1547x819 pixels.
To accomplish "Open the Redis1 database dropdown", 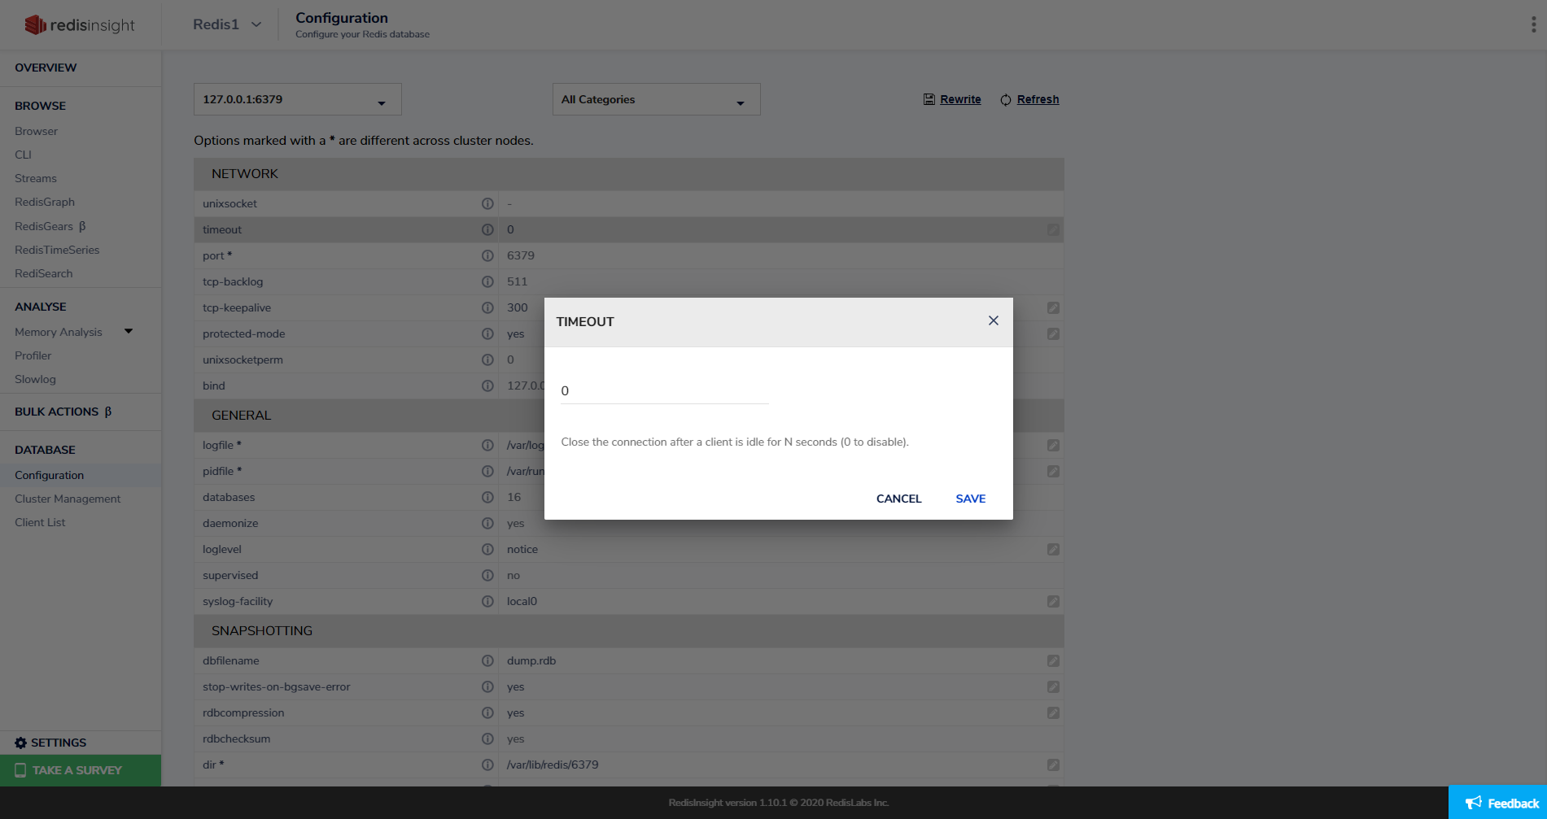I will point(227,24).
